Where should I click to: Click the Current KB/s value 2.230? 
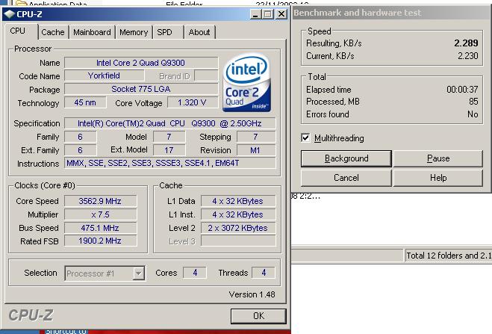467,56
